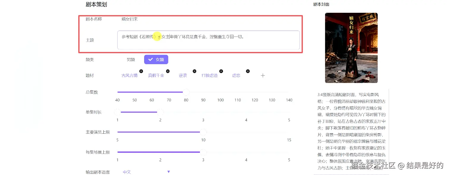Click the 单集时长 right slider handle

[x=160, y=112]
